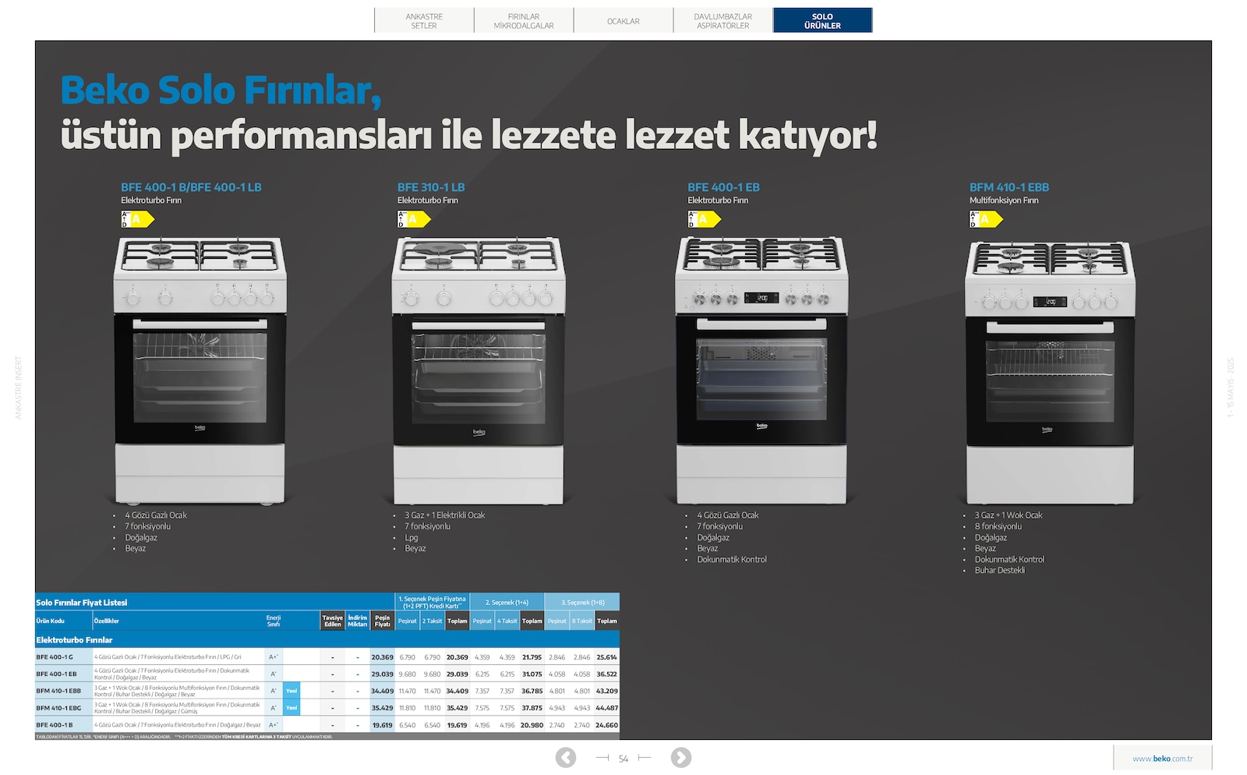Select the Solo Ürünler tab
Image resolution: width=1247 pixels, height=775 pixels.
coord(822,21)
